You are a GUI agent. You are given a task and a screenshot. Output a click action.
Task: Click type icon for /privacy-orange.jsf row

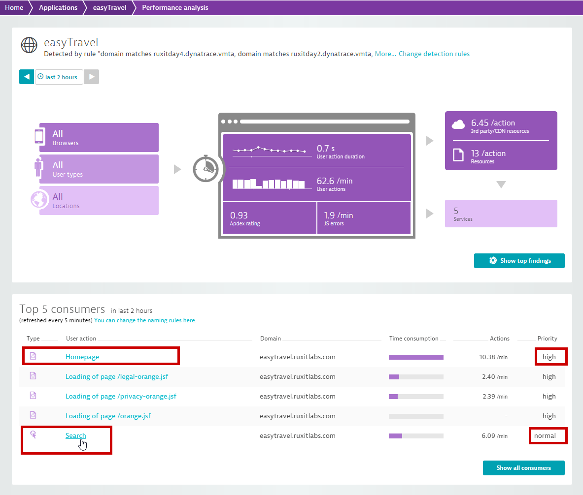pyautogui.click(x=33, y=396)
